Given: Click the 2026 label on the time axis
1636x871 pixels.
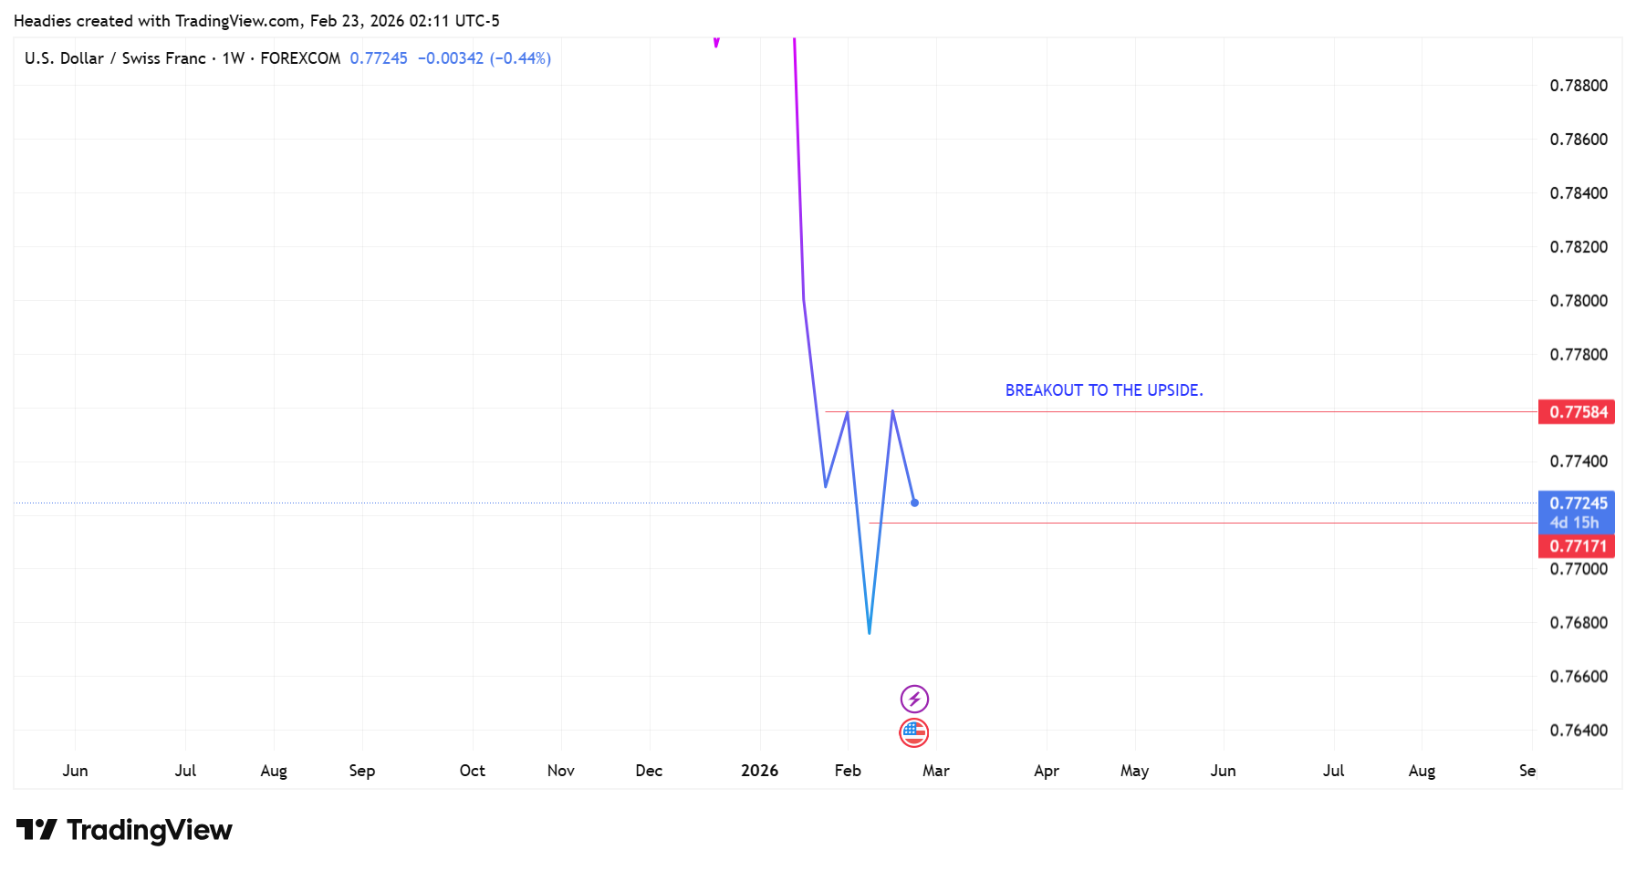Looking at the screenshot, I should tap(759, 771).
